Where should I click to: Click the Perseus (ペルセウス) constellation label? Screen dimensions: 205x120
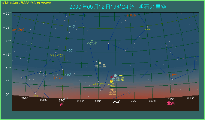point(173,75)
